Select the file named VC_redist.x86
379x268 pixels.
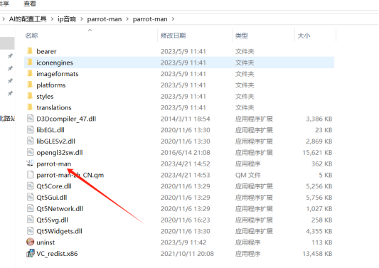(x=57, y=254)
